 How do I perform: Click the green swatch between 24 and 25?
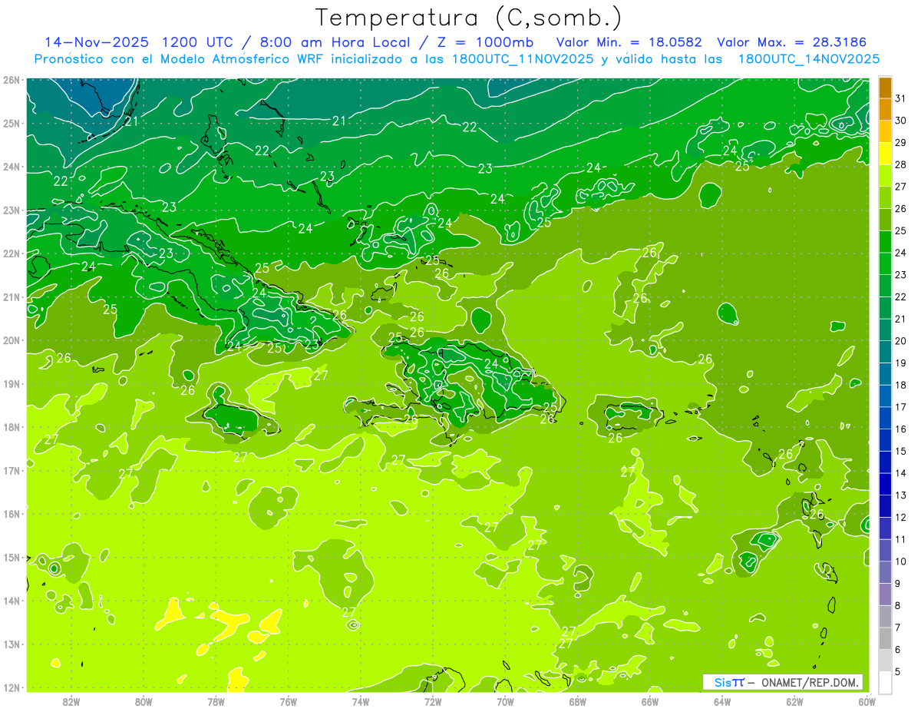885,242
